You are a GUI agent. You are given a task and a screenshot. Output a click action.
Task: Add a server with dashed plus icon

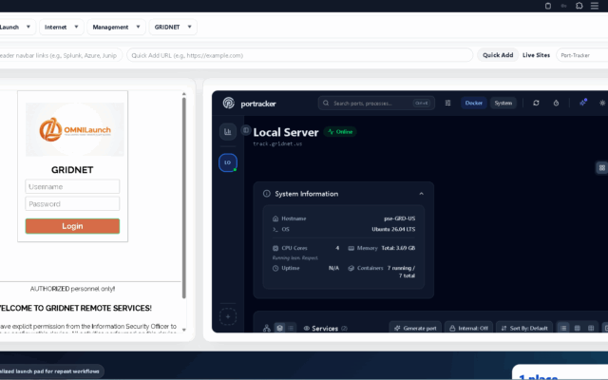[228, 316]
